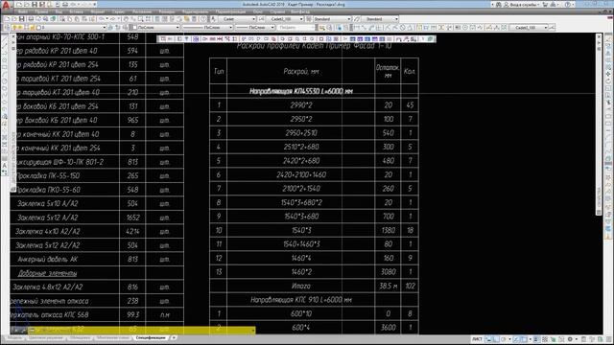This screenshot has width=614, height=345.
Task: Click New drawing icon in standard toolbar
Action: [x=7, y=19]
